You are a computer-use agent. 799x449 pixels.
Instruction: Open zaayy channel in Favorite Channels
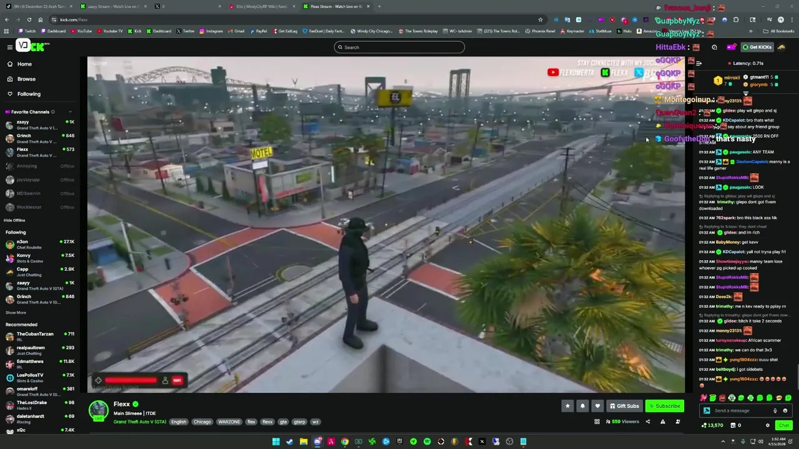39,125
